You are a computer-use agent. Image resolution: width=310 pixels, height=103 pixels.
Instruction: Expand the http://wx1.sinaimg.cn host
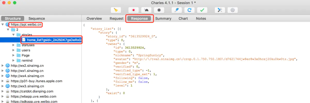click(3, 71)
